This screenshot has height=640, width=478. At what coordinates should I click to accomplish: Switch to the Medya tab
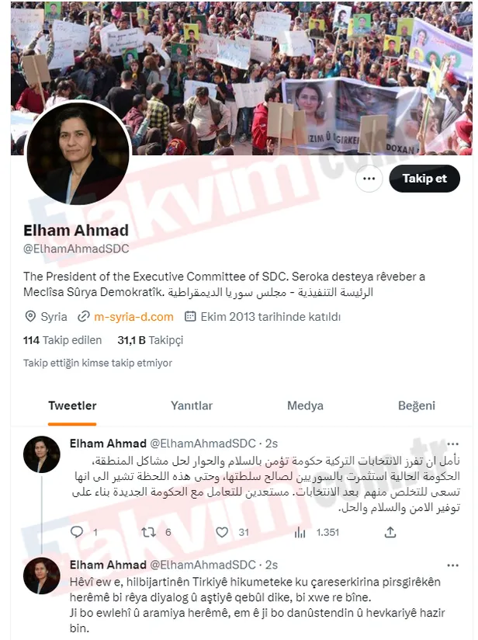click(x=305, y=405)
